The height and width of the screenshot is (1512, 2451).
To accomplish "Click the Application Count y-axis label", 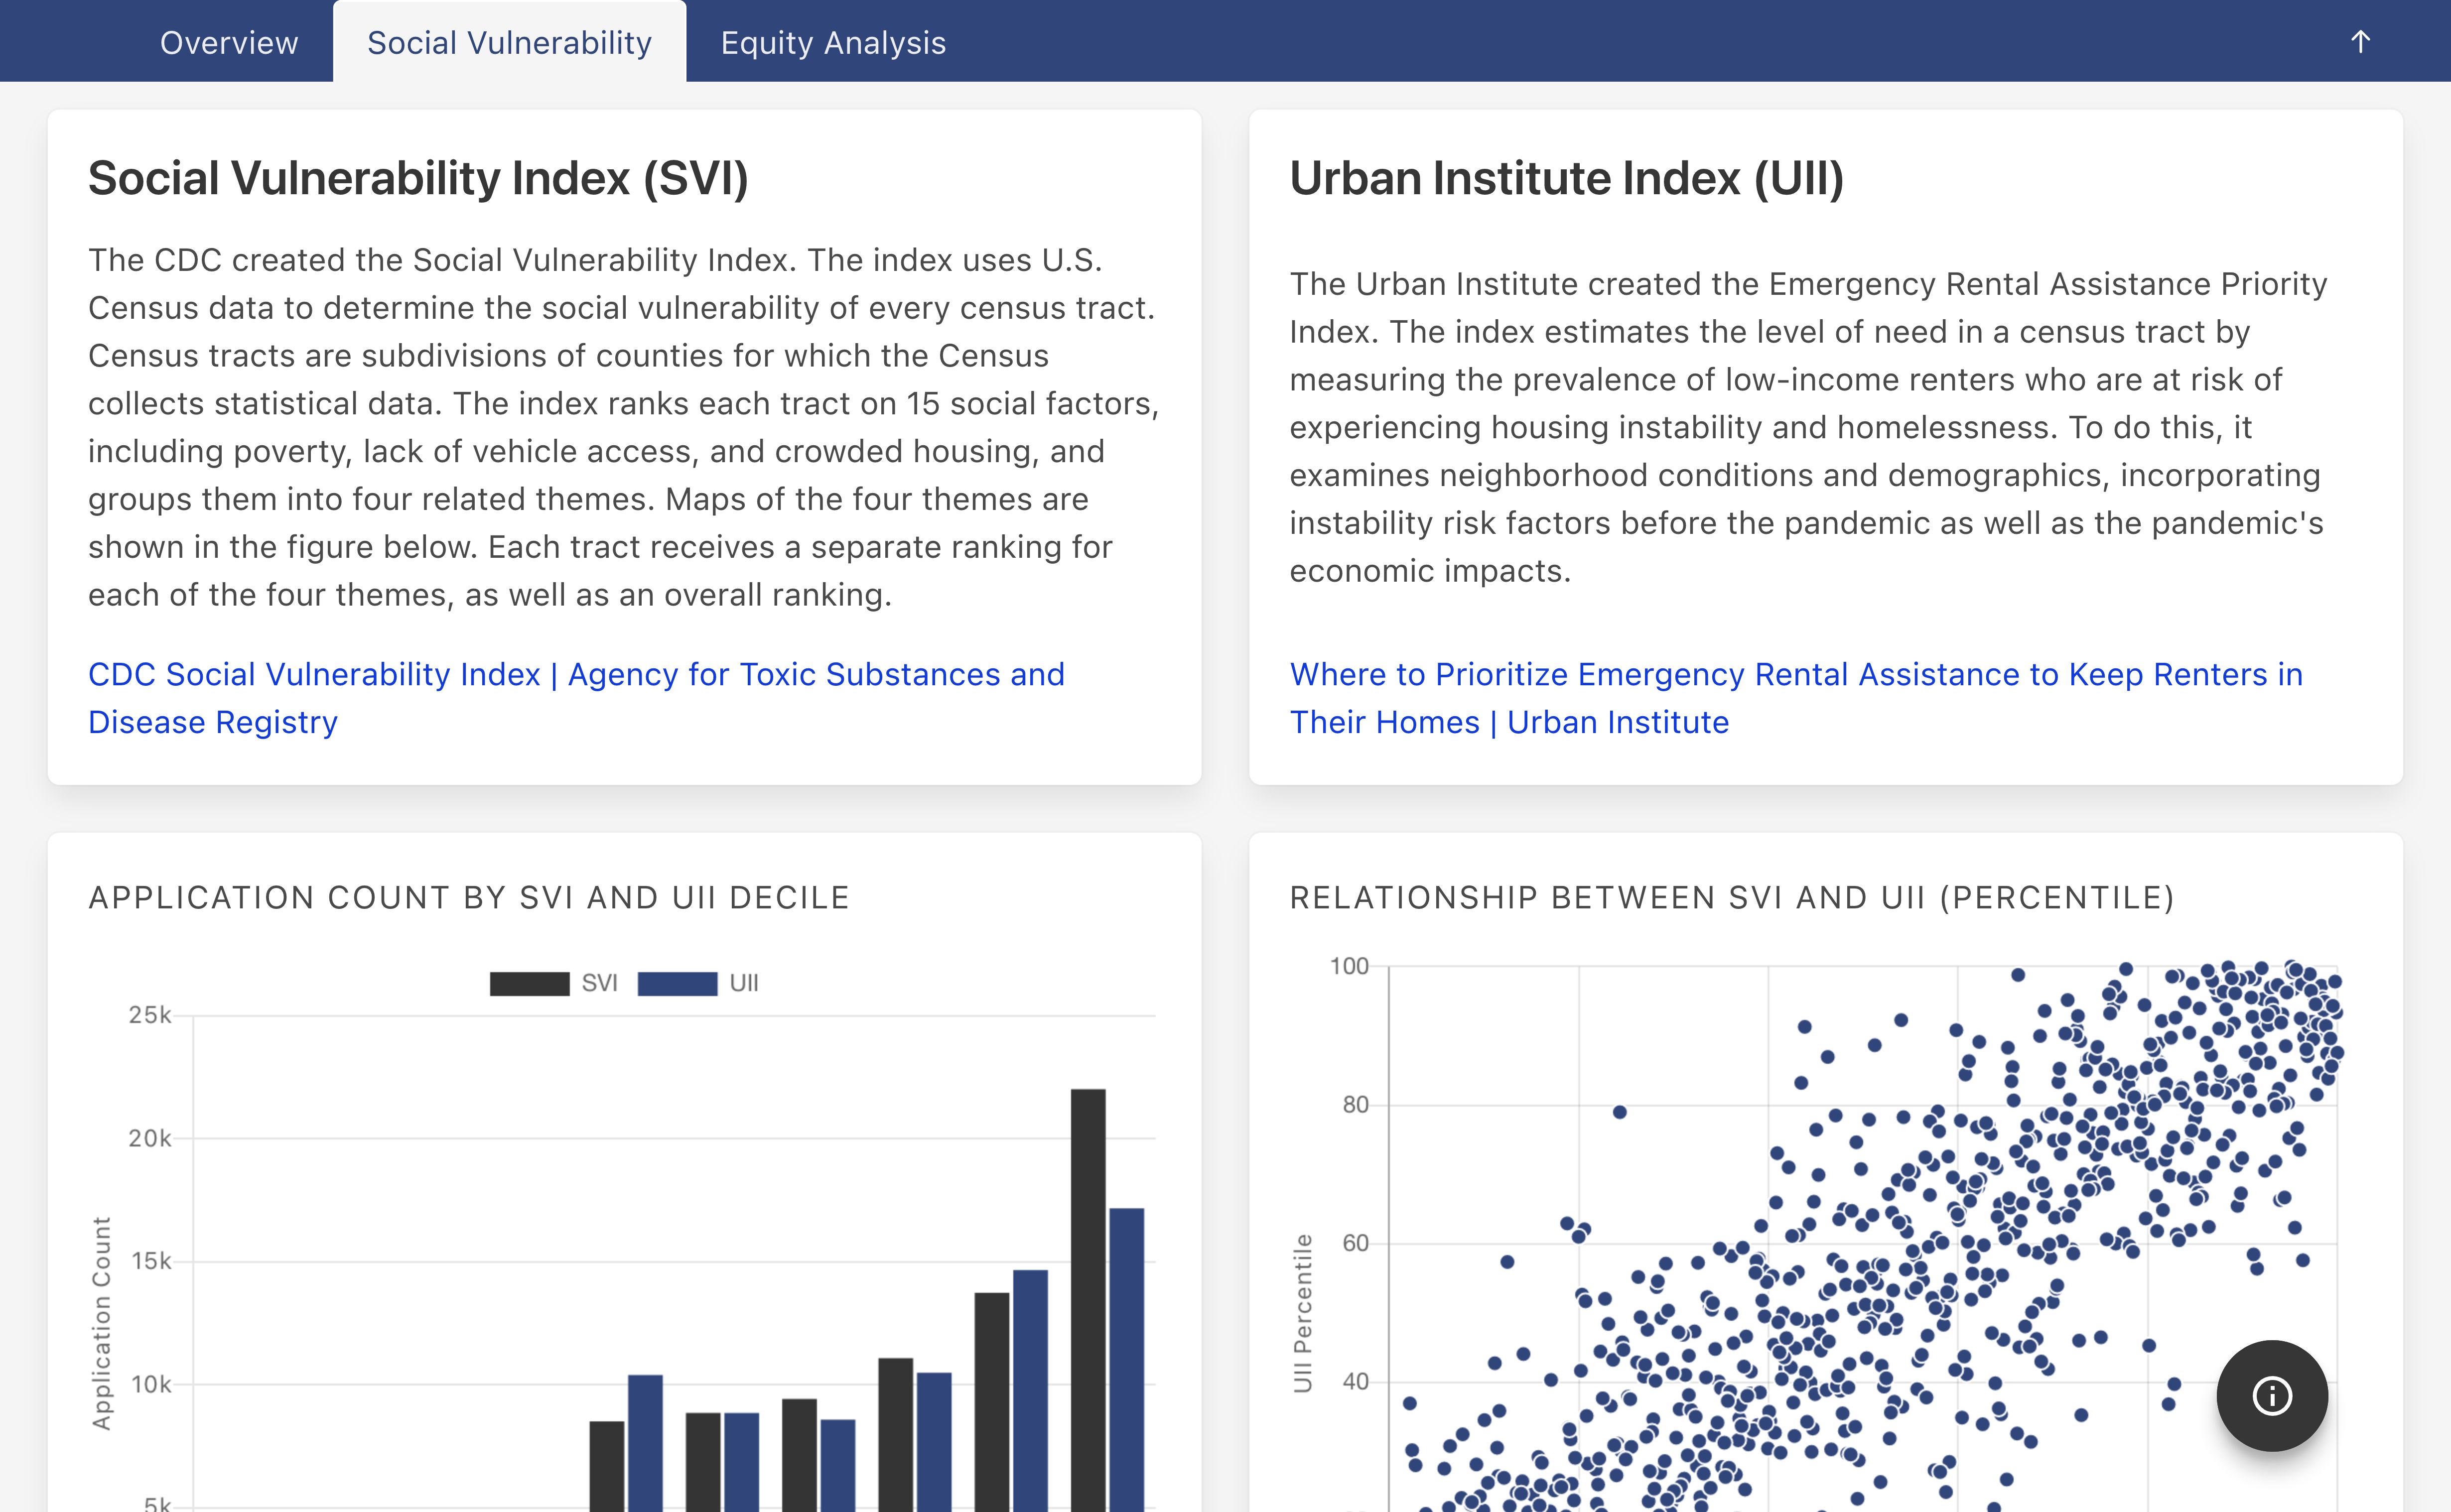I will [101, 1322].
